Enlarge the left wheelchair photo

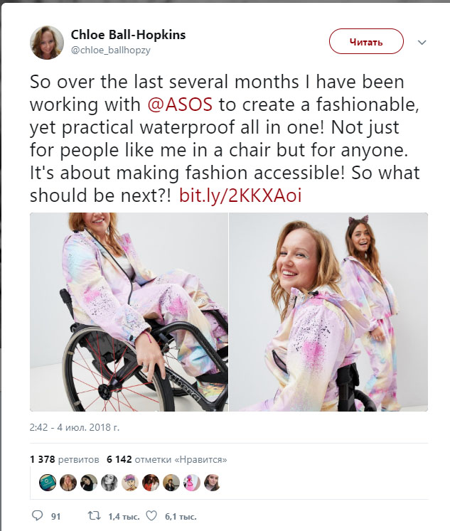tap(129, 311)
